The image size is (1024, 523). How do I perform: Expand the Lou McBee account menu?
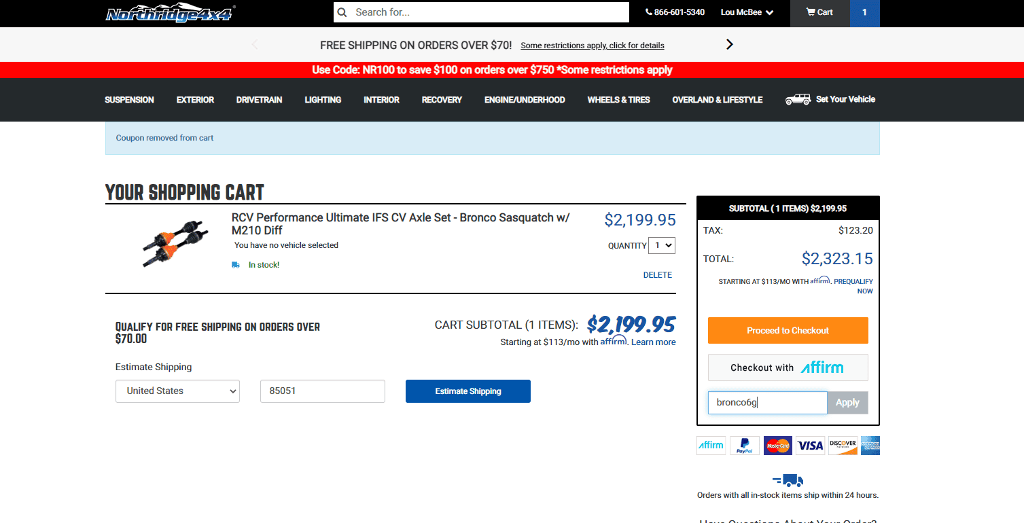(747, 12)
